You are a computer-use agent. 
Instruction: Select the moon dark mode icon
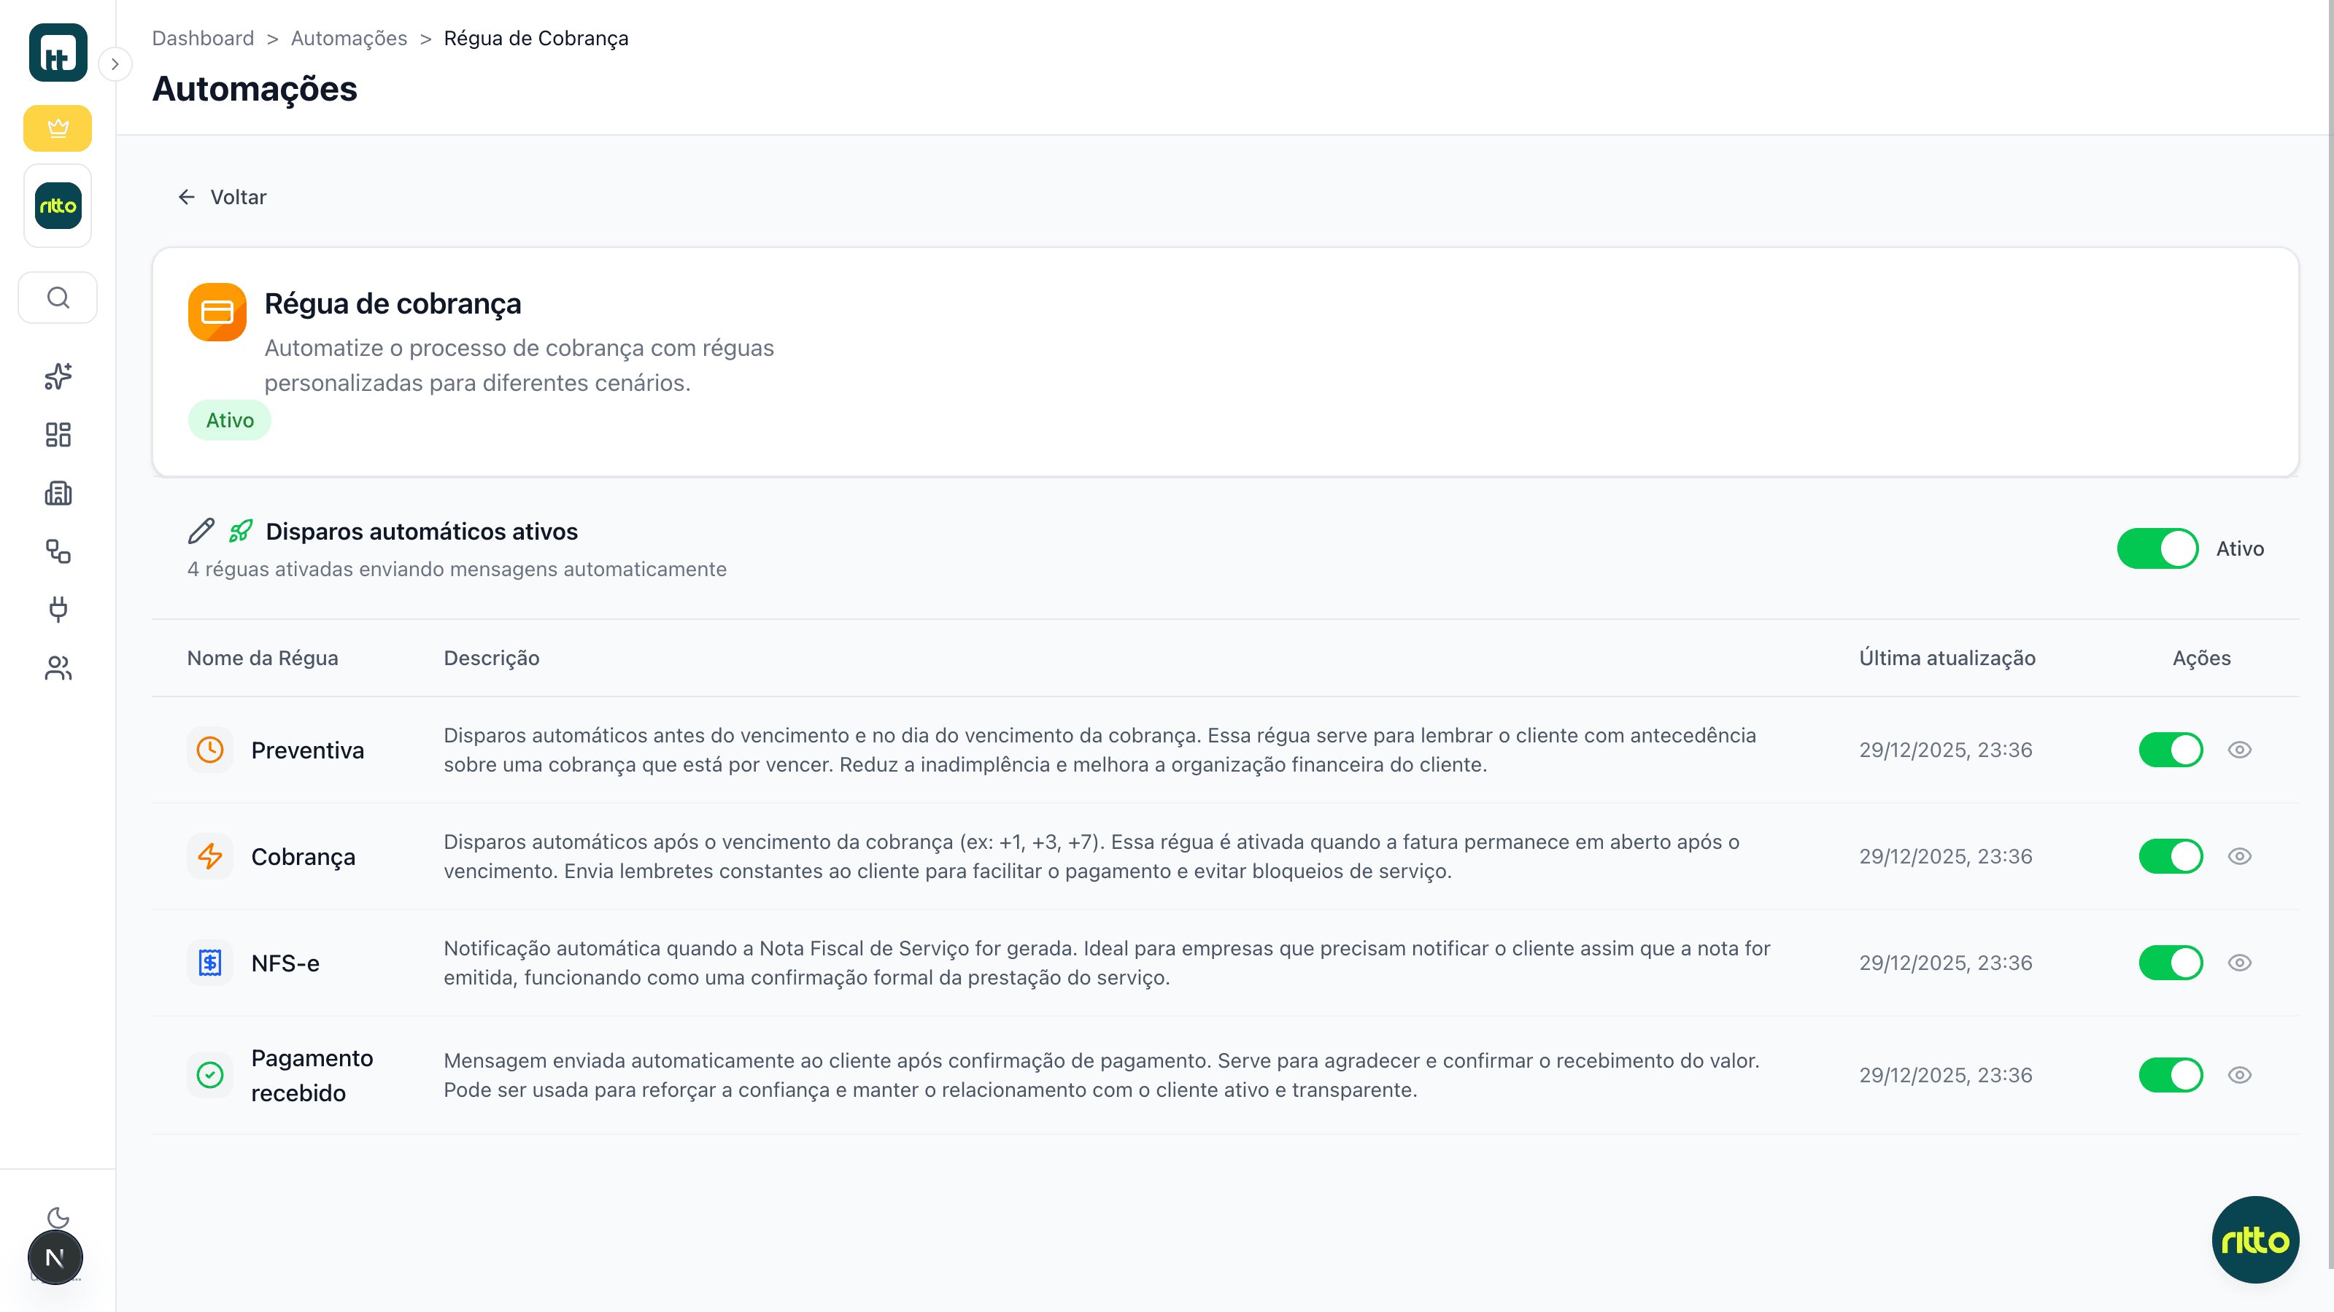click(x=57, y=1218)
